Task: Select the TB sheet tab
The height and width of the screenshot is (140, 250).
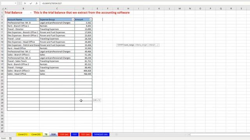Action: point(46,135)
